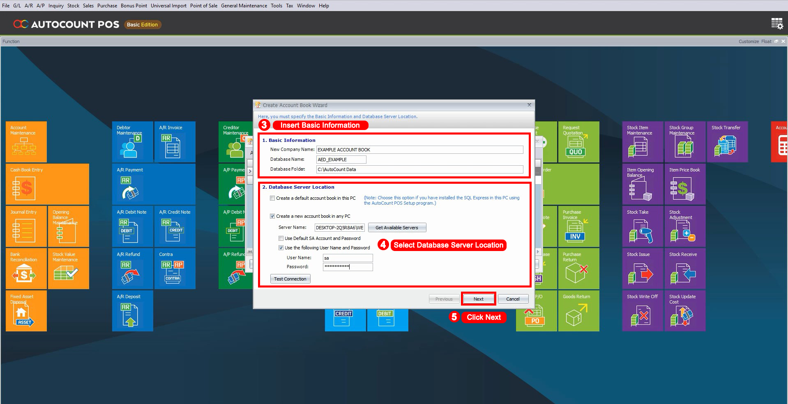
Task: Open Stock Value Maintenance tile
Action: pyautogui.click(x=69, y=269)
